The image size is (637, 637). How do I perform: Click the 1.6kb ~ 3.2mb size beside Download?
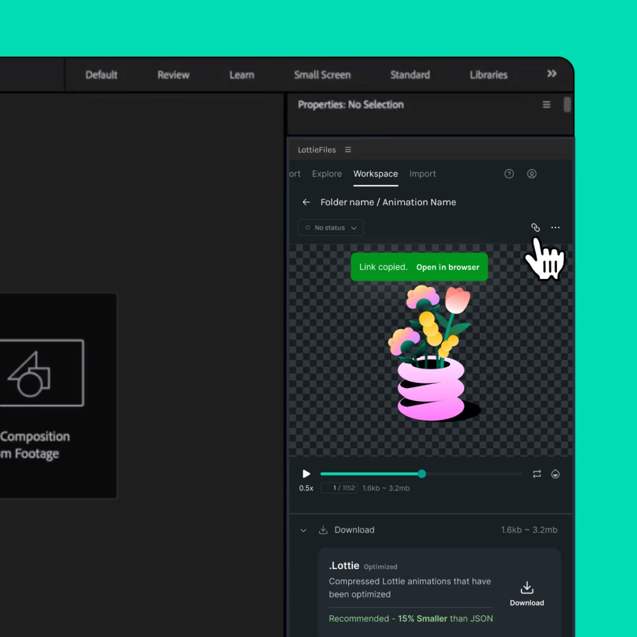point(529,530)
